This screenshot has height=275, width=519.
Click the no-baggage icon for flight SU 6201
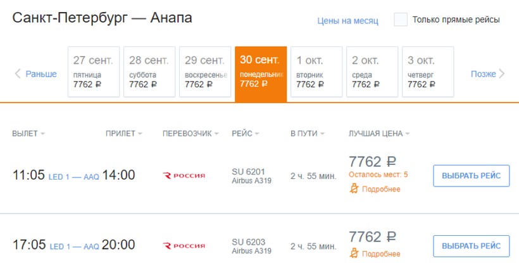(x=354, y=189)
